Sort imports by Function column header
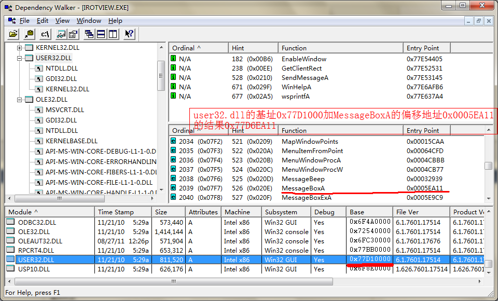This screenshot has width=498, height=301. pyautogui.click(x=340, y=48)
